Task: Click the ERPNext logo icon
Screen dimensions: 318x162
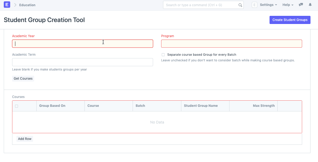Action: pyautogui.click(x=7, y=5)
